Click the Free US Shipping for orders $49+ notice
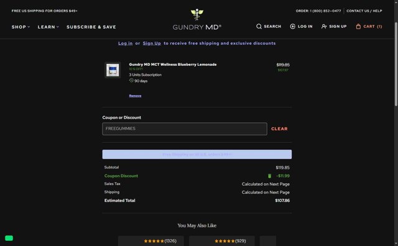 (44, 11)
